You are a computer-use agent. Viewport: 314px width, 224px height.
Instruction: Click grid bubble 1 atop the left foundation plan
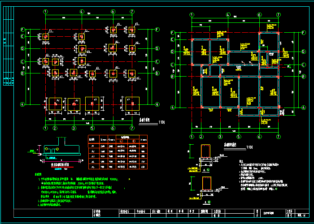click(x=45, y=11)
